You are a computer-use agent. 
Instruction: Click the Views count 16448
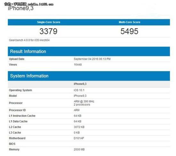point(78,65)
